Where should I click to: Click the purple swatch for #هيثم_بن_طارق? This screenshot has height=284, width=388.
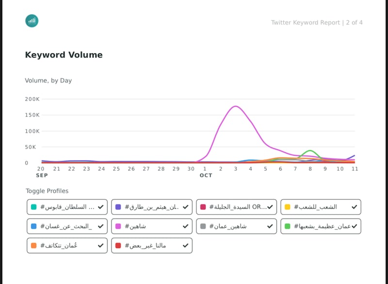(x=118, y=207)
